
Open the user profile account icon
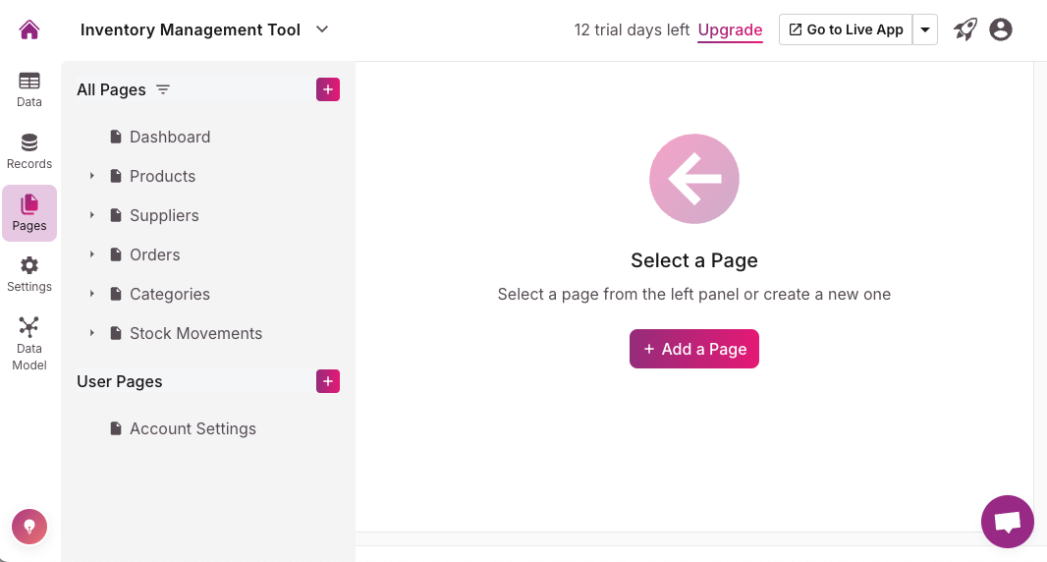(1001, 29)
